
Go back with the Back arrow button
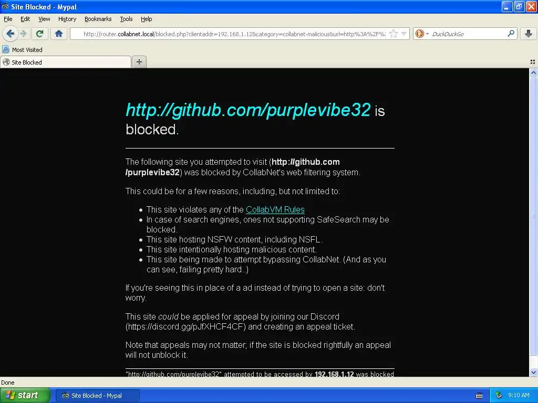pos(11,34)
